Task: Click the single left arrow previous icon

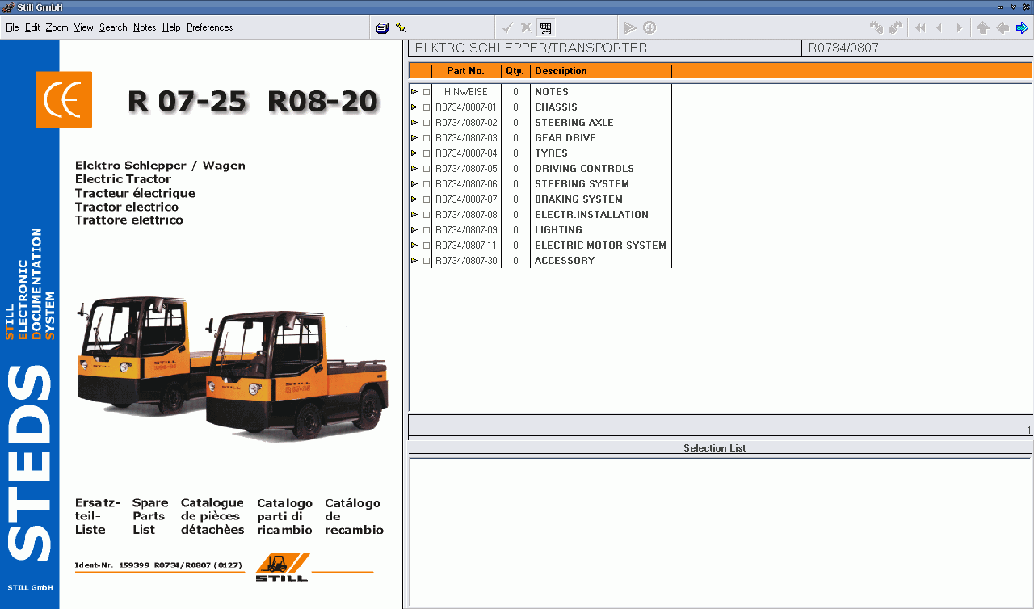Action: click(939, 27)
